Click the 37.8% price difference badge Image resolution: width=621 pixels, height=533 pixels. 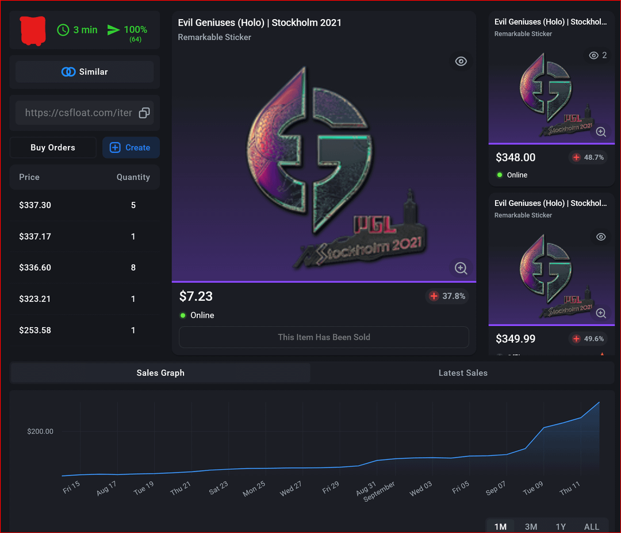[x=447, y=296]
